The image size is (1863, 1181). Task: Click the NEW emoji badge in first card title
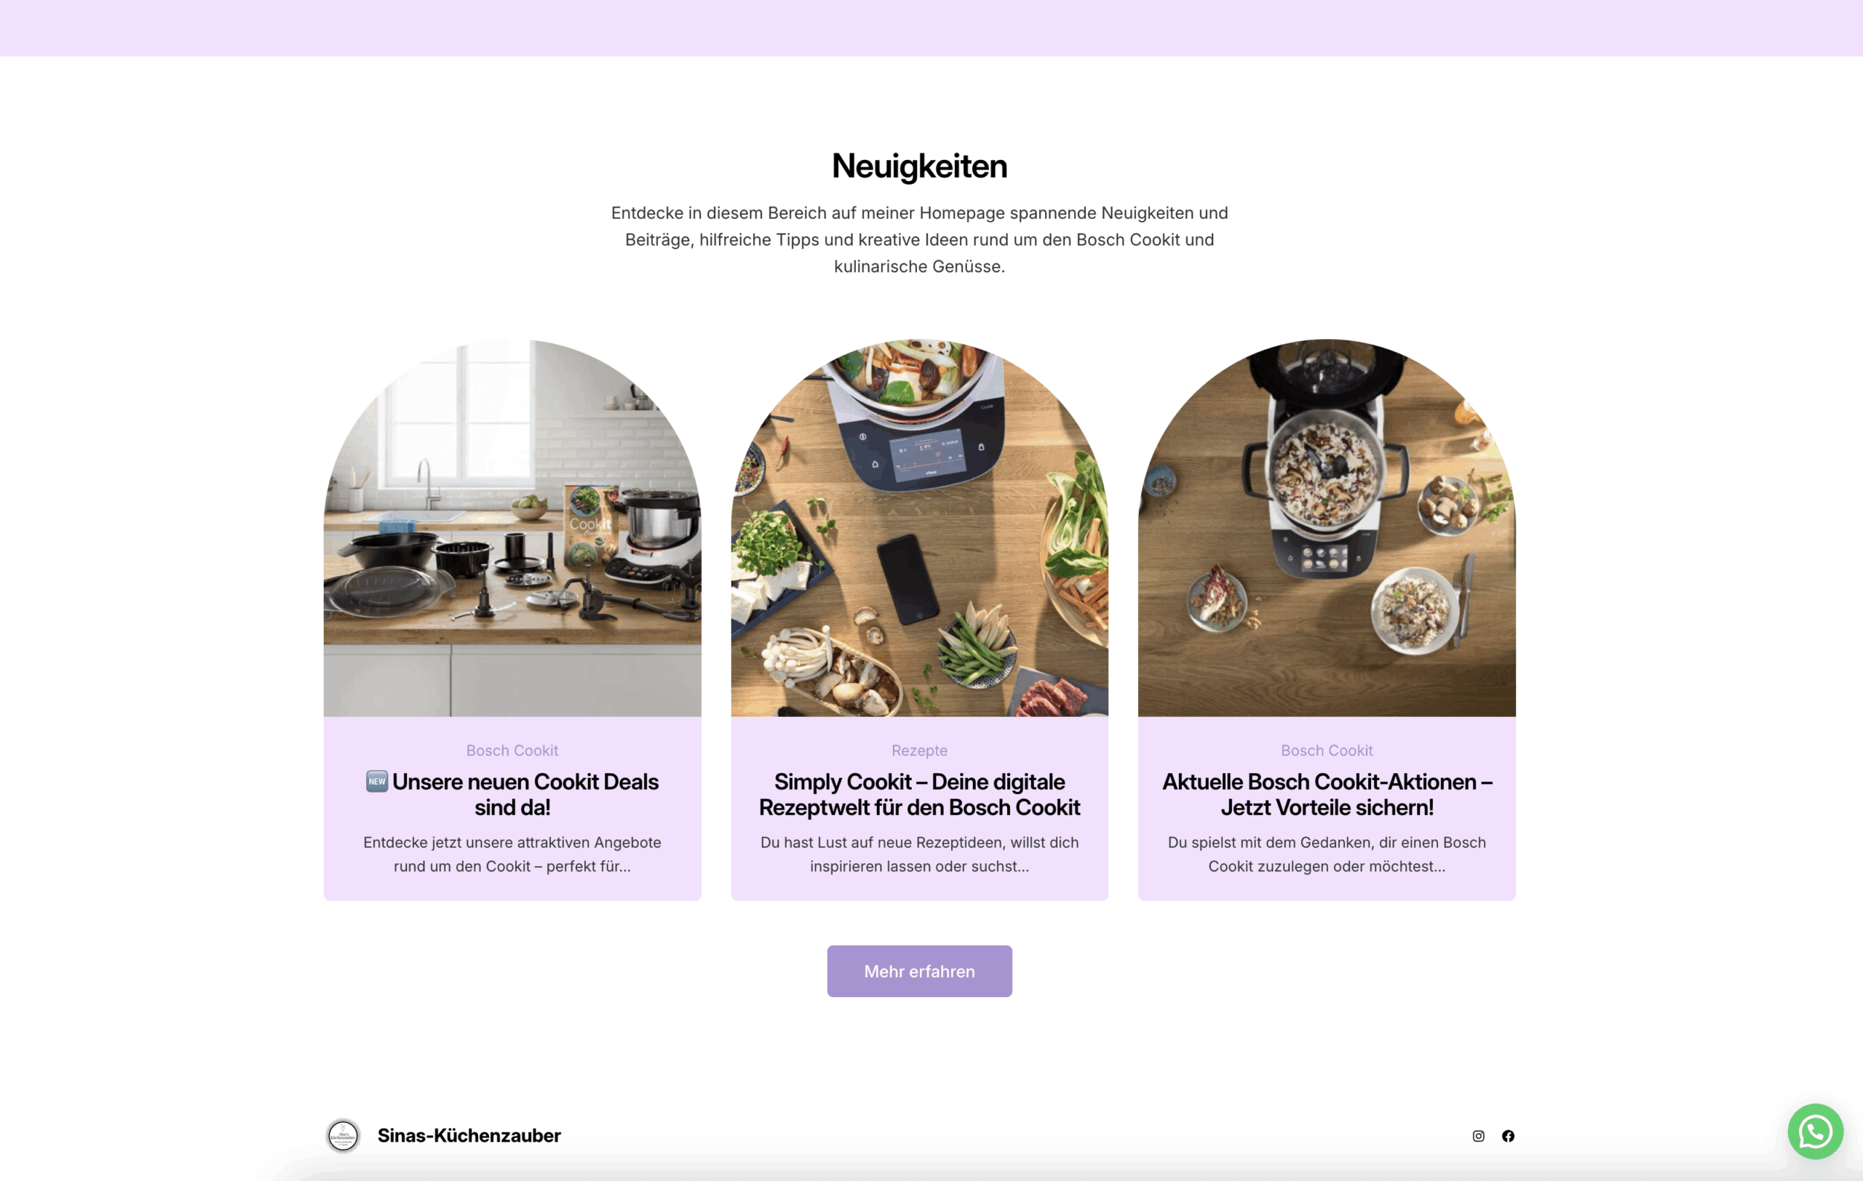tap(377, 780)
